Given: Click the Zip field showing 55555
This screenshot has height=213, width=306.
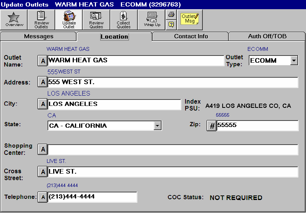Looking at the screenshot, I should click(x=257, y=125).
